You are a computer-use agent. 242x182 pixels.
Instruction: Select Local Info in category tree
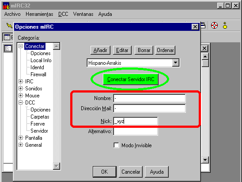pyautogui.click(x=41, y=60)
